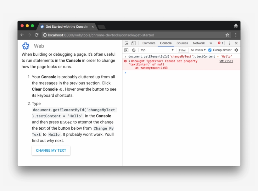Click the more tabs chevron next to Network
The width and height of the screenshot is (258, 191).
pyautogui.click(x=211, y=43)
